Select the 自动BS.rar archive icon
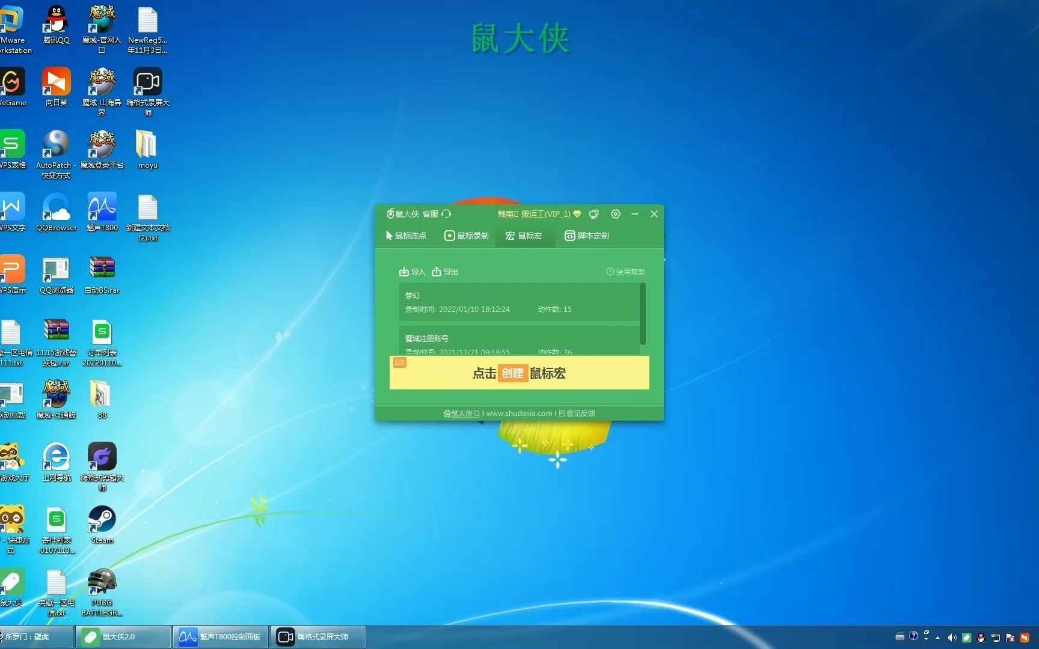The image size is (1039, 649). coord(102,275)
